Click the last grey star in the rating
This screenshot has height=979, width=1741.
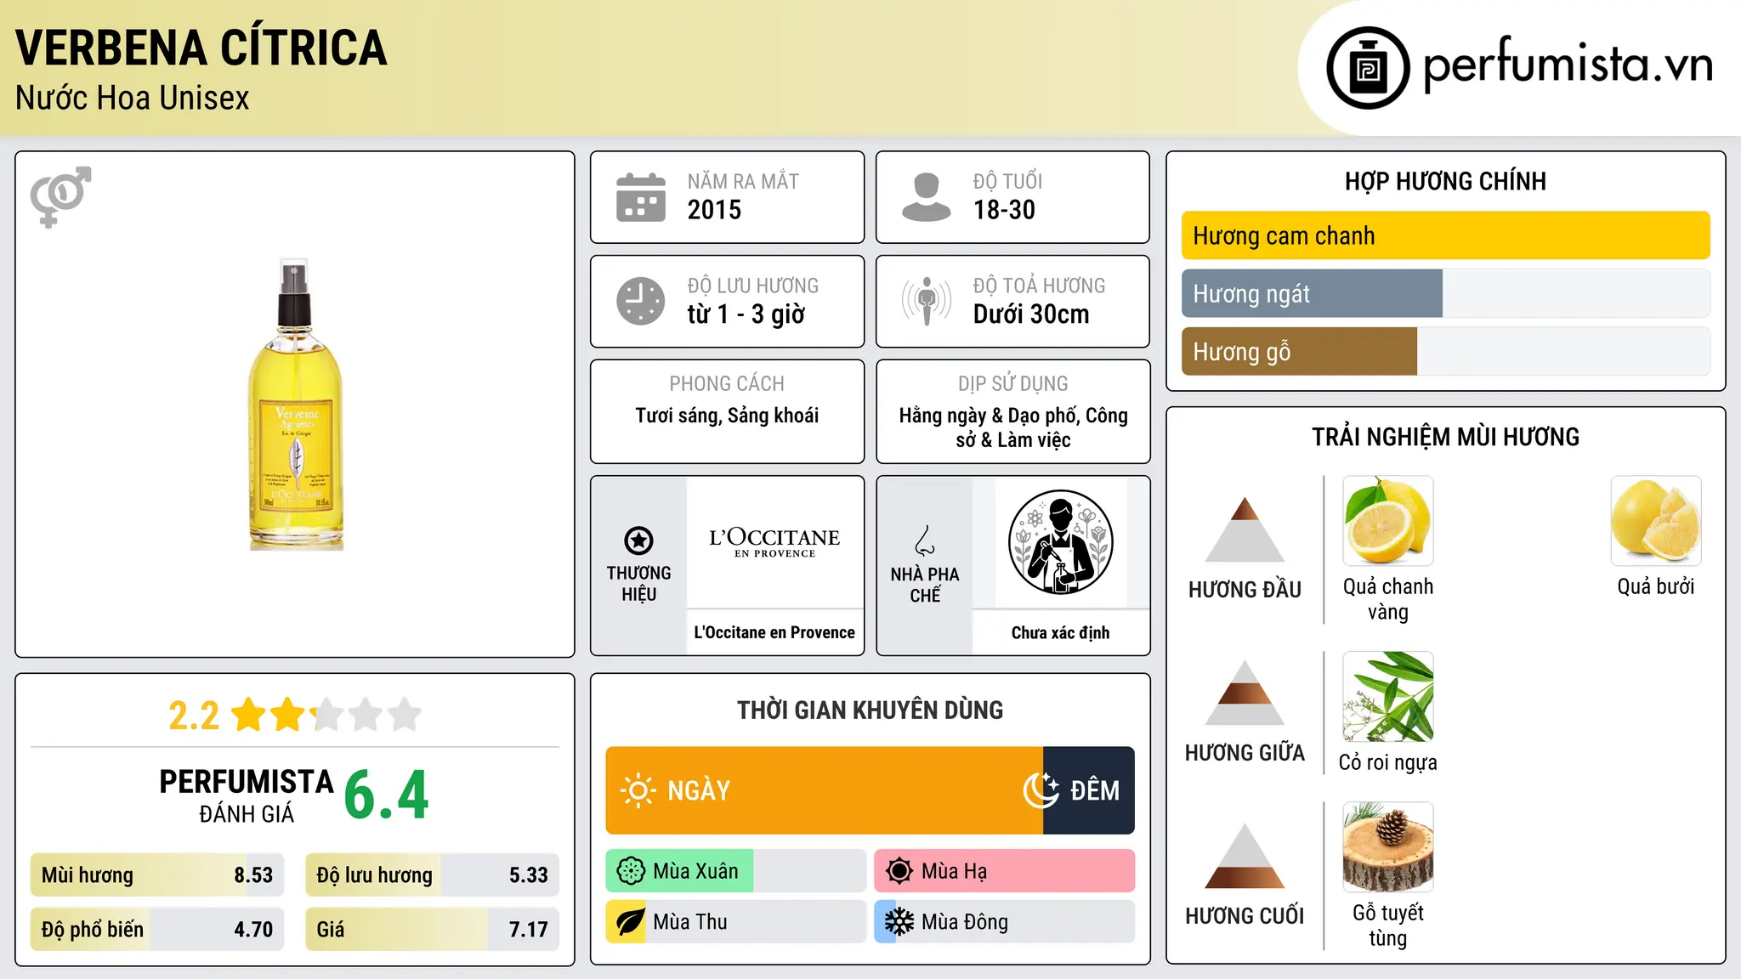click(x=405, y=715)
